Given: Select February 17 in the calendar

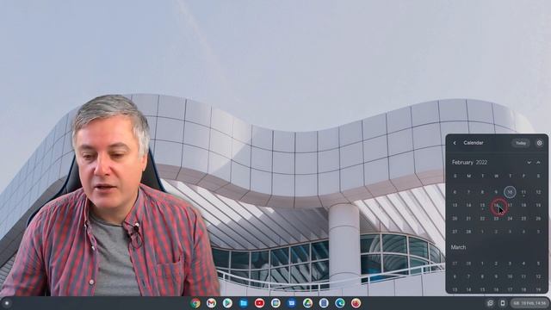Looking at the screenshot, I should (510, 205).
